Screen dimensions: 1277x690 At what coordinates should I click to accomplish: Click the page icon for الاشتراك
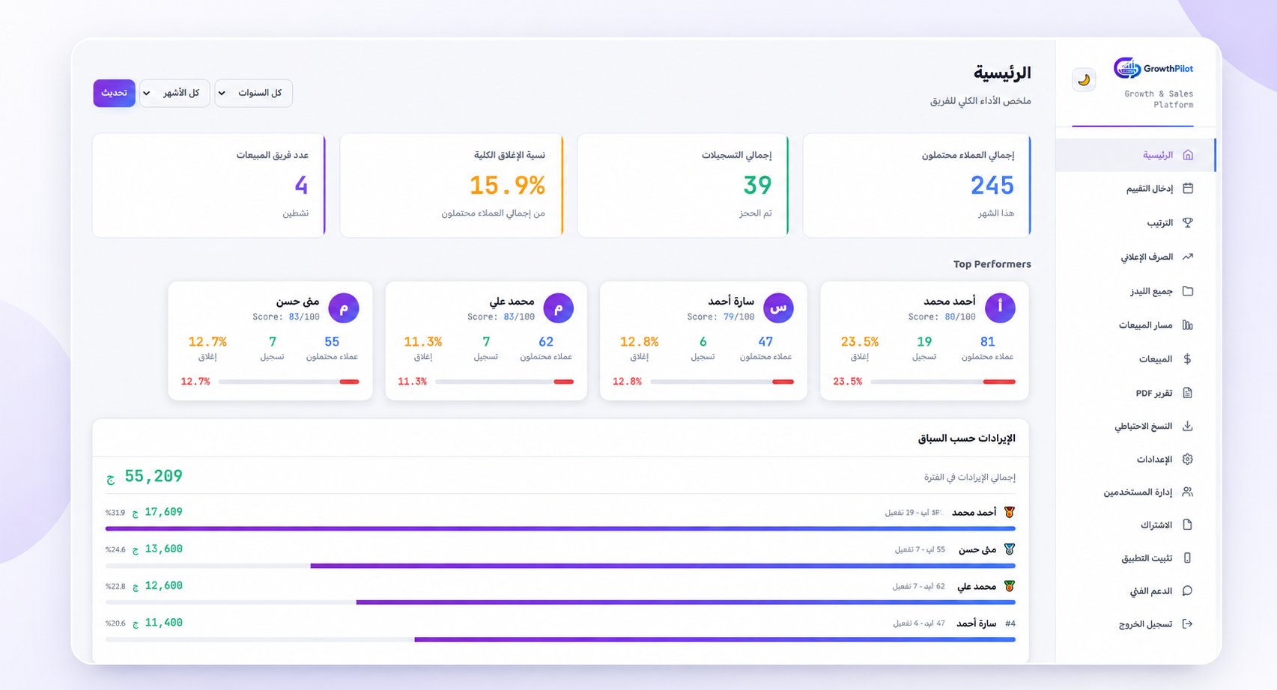[1188, 525]
